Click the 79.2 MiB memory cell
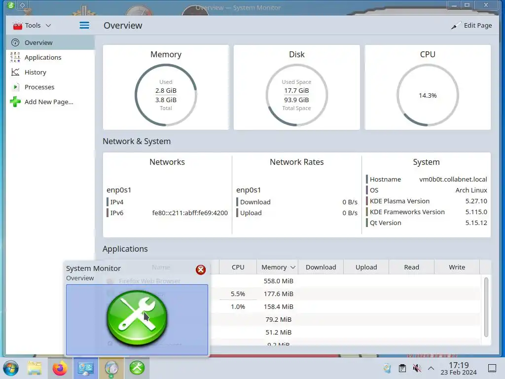 [278, 319]
